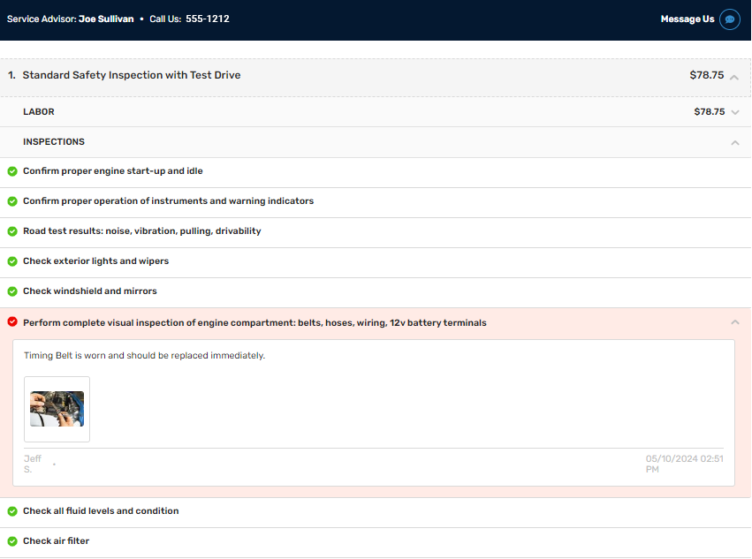Click the 555-1212 phone number
This screenshot has width=752, height=559.
pyautogui.click(x=207, y=19)
